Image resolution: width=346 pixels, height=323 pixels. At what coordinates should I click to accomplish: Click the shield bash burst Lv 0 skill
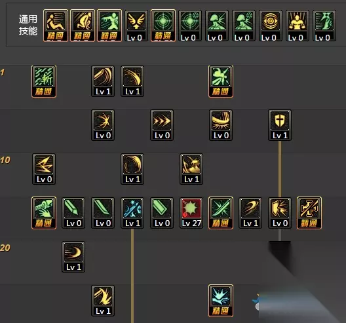coord(280,213)
